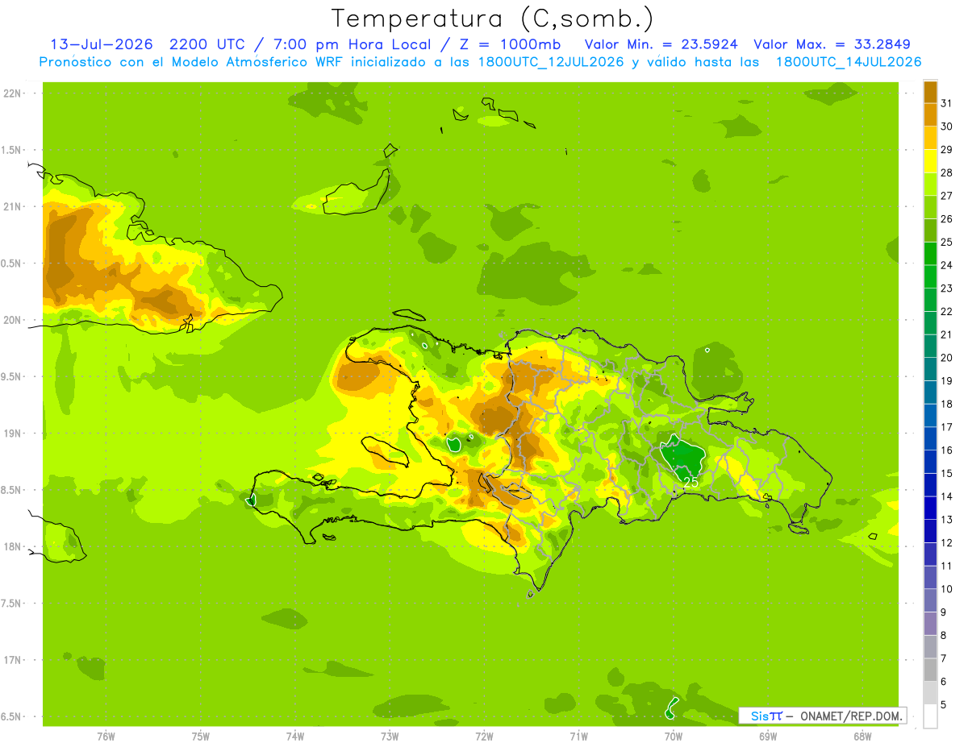Pick the orange legend swatch between 30 and 31
The width and height of the screenshot is (968, 747).
coord(930,114)
